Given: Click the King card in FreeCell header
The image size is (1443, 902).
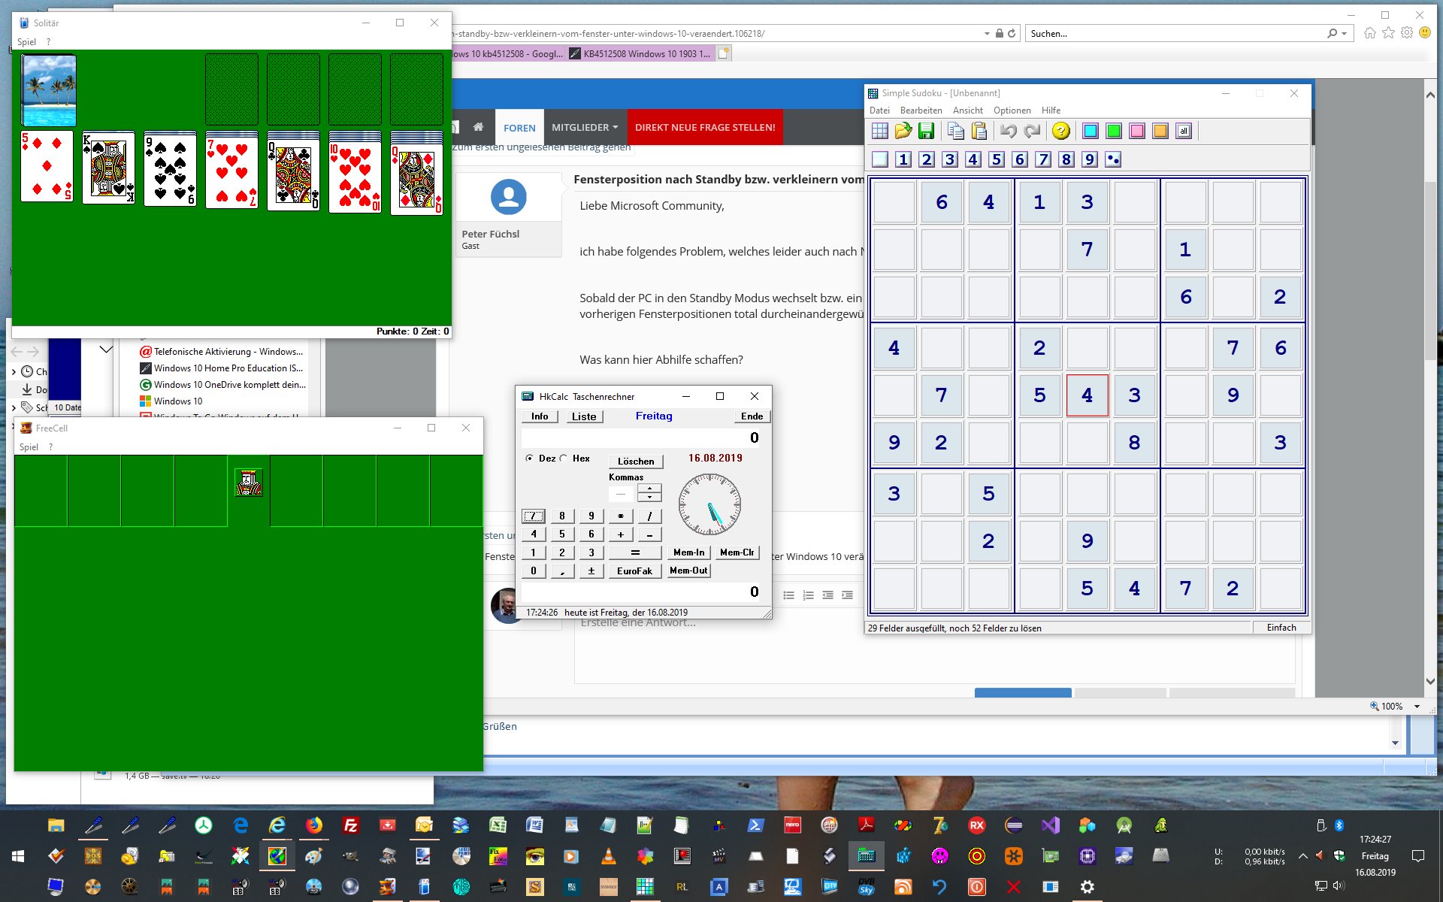Looking at the screenshot, I should 249,483.
